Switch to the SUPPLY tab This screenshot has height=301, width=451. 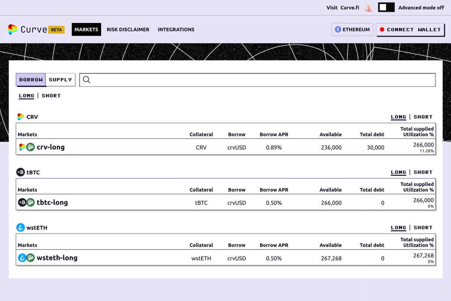click(x=60, y=80)
